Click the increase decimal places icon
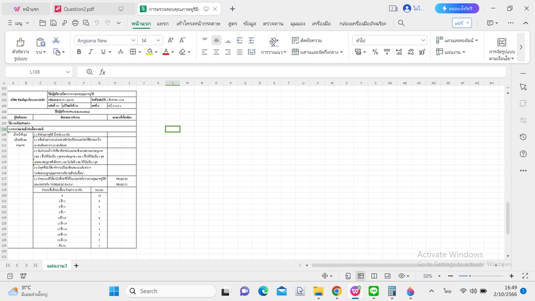 coord(398,52)
